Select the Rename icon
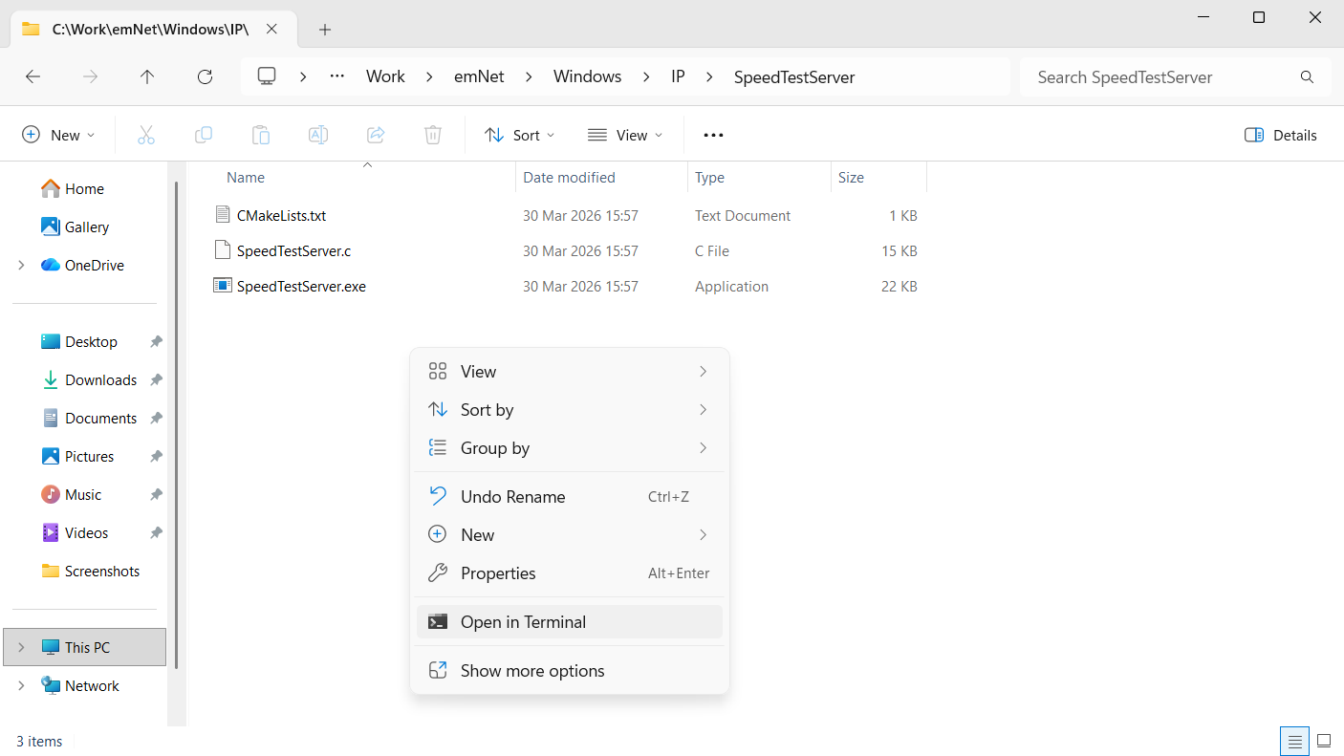Viewport: 1344px width, 756px height. point(317,135)
